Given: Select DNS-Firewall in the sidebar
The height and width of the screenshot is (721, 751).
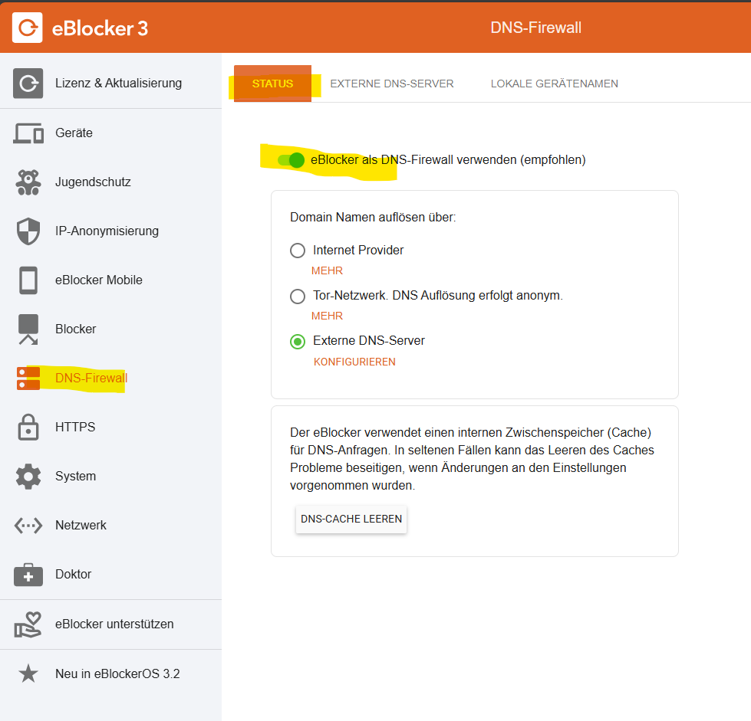Looking at the screenshot, I should (x=91, y=379).
